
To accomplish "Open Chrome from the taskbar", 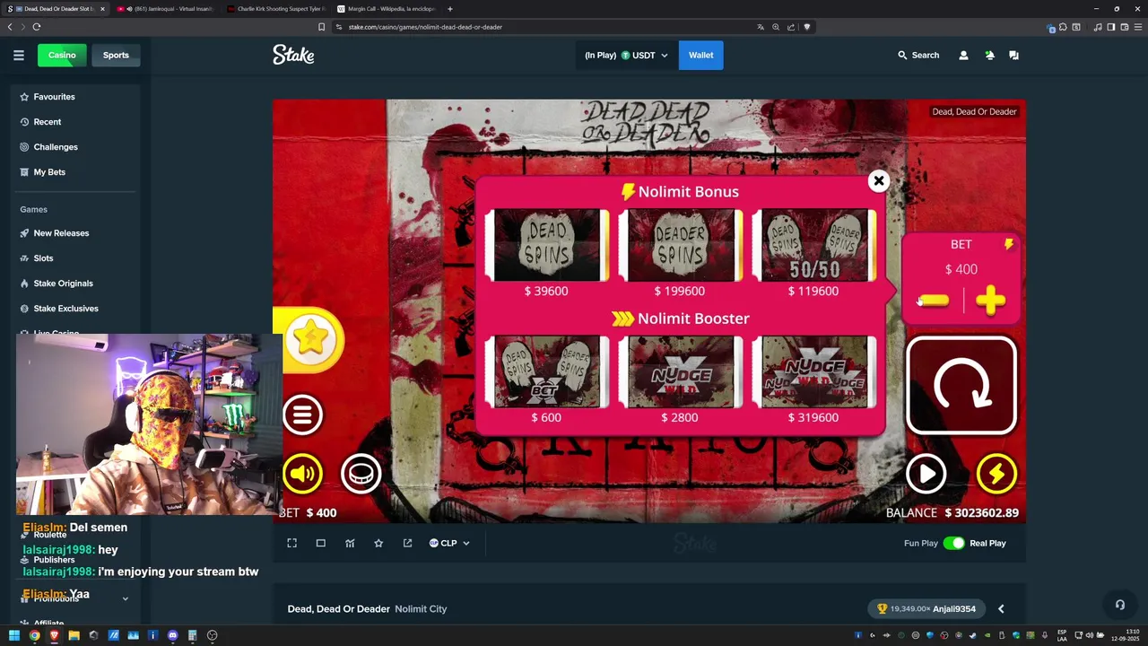I will (x=34, y=635).
